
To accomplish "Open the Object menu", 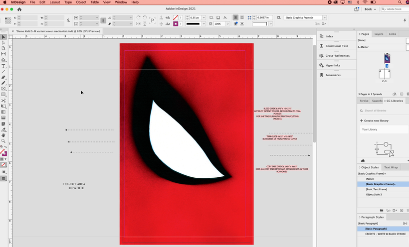I will click(x=81, y=2).
